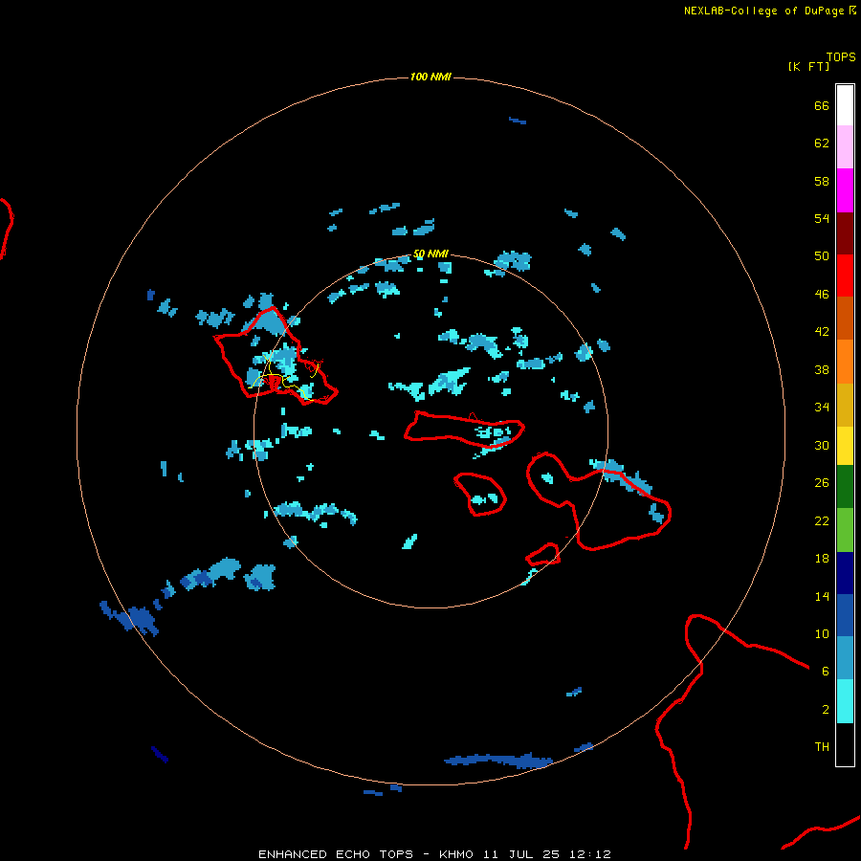Click legend value 18

click(x=822, y=559)
